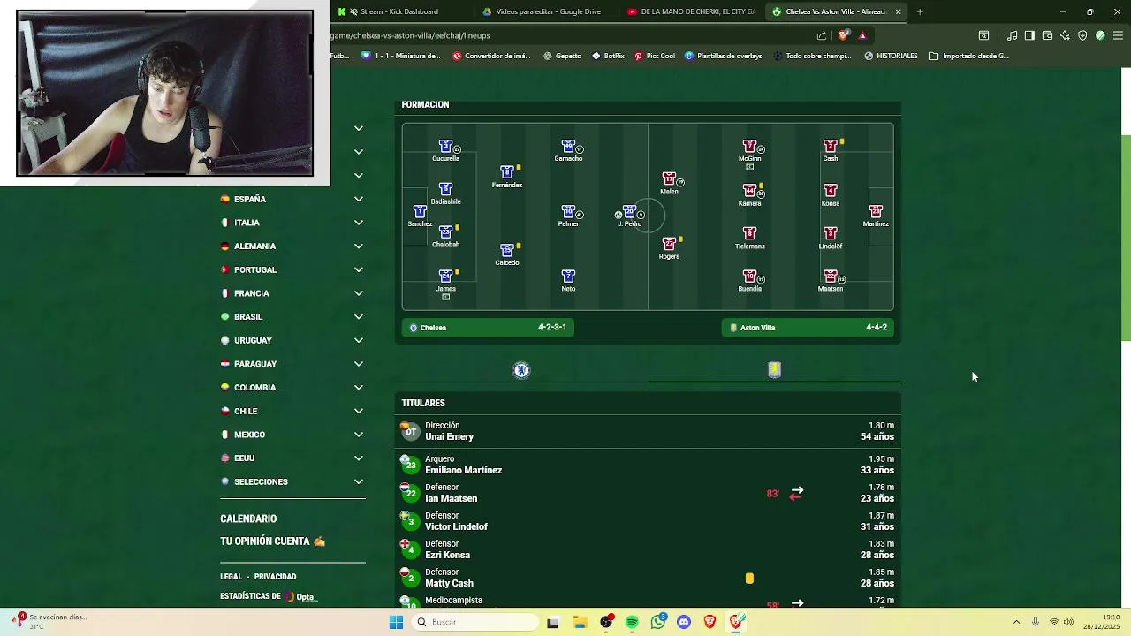Click the Leo AI sparkle icon in toolbar

[1065, 35]
